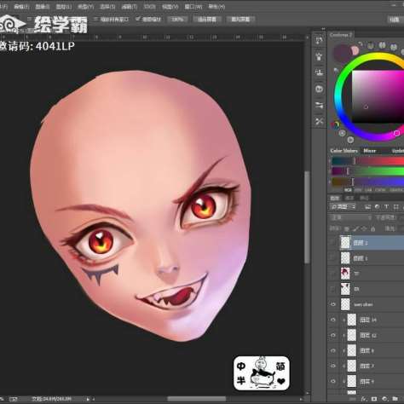The width and height of the screenshot is (404, 404).
Task: Open the first collapsed panel icon atop the dock
Action: [x=319, y=40]
